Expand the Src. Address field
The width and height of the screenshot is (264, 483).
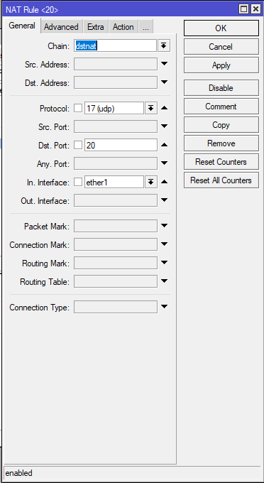click(165, 64)
